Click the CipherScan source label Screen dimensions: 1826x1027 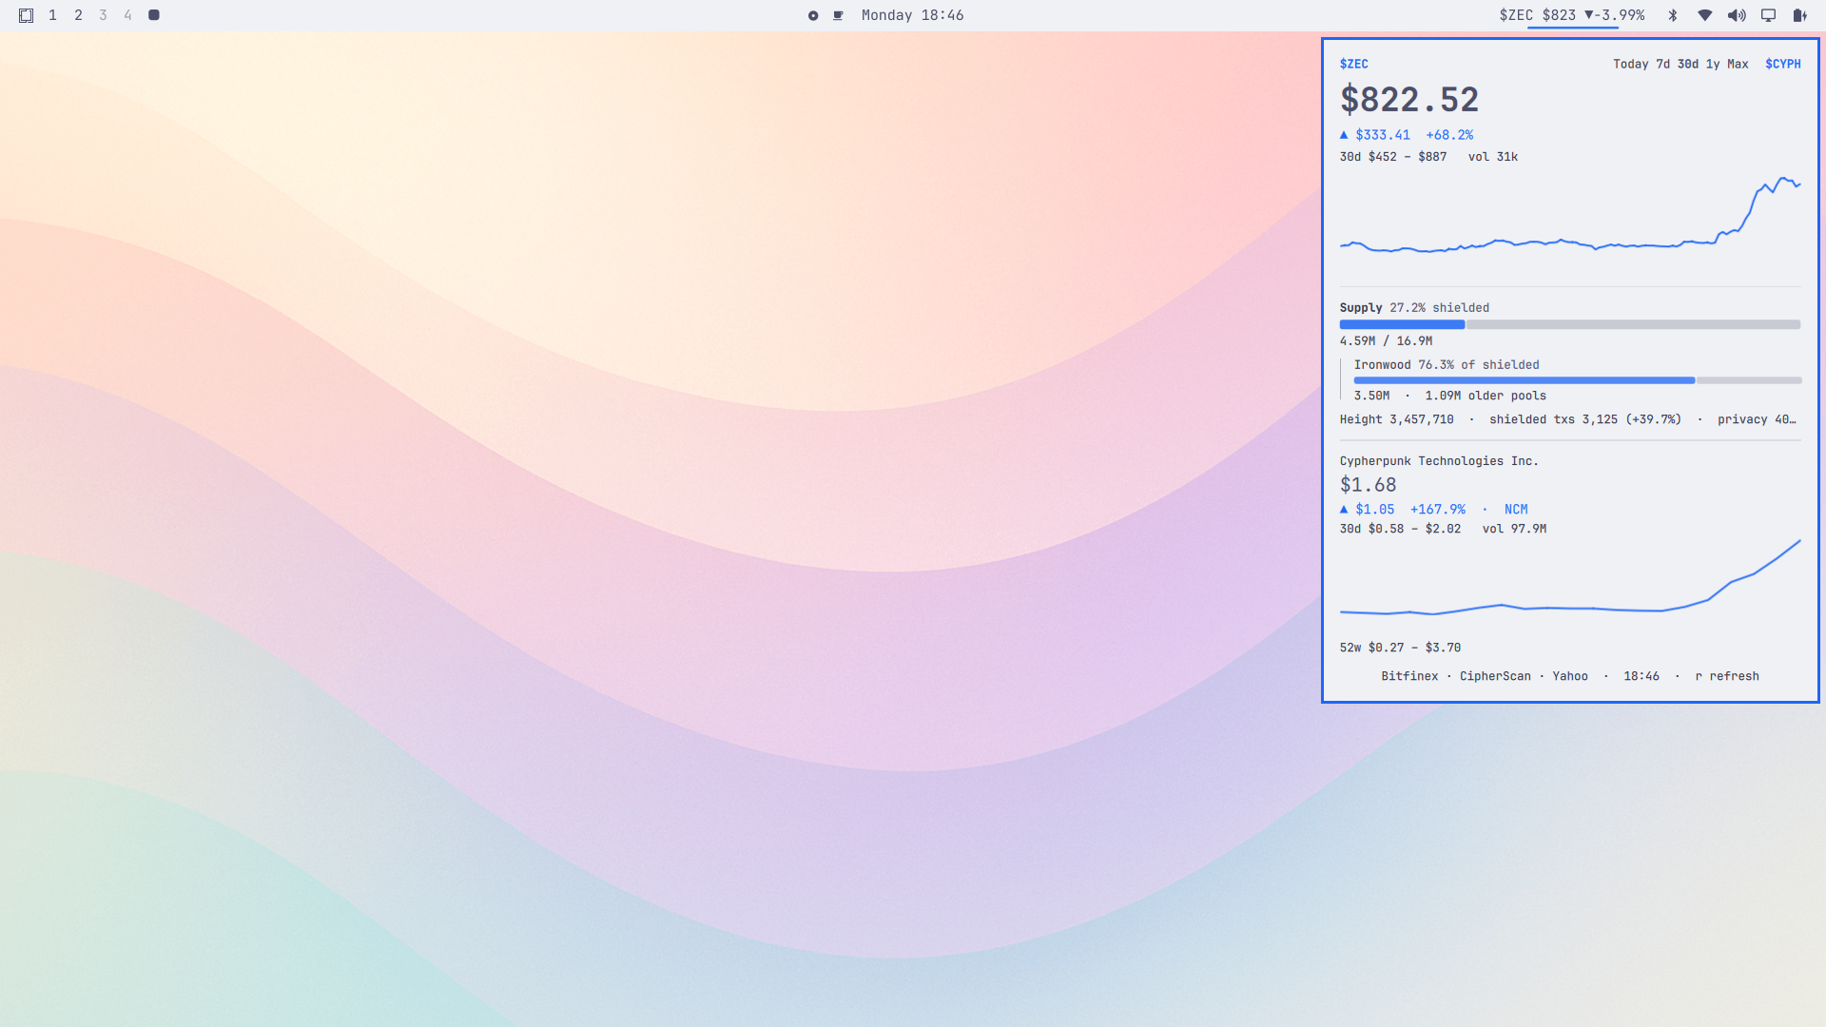coord(1495,676)
